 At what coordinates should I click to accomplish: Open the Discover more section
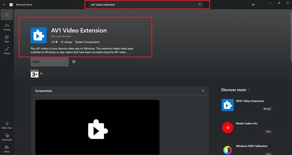coord(234,90)
